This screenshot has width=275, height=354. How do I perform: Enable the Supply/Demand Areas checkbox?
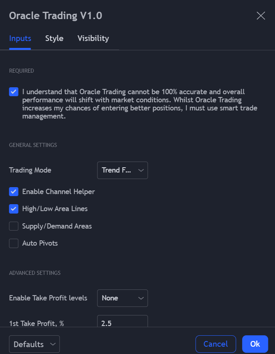(14, 226)
